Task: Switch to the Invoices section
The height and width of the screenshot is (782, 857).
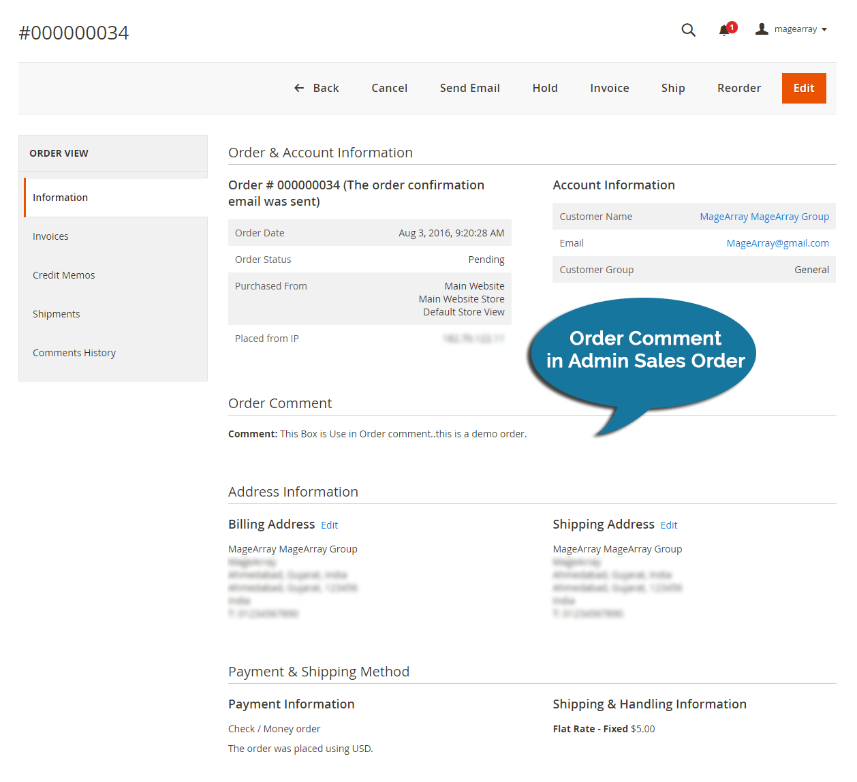Action: pos(50,236)
